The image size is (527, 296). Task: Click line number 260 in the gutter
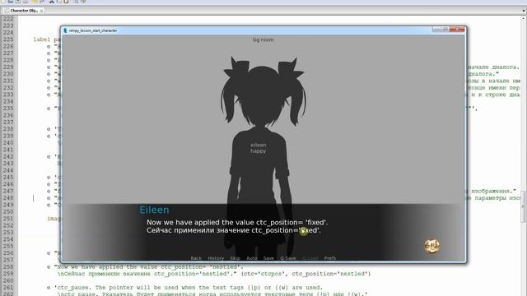(8, 280)
